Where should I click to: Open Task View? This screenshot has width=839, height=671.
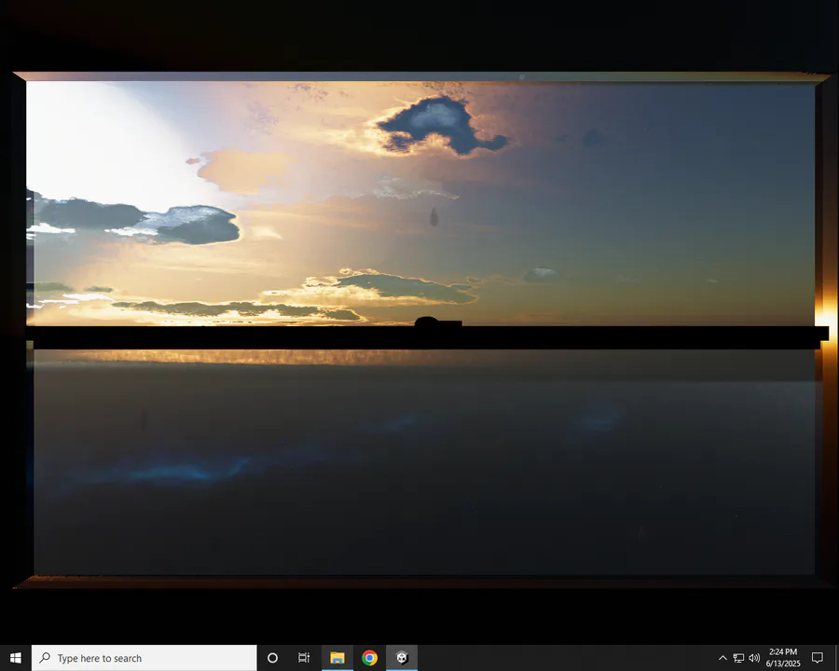tap(304, 658)
